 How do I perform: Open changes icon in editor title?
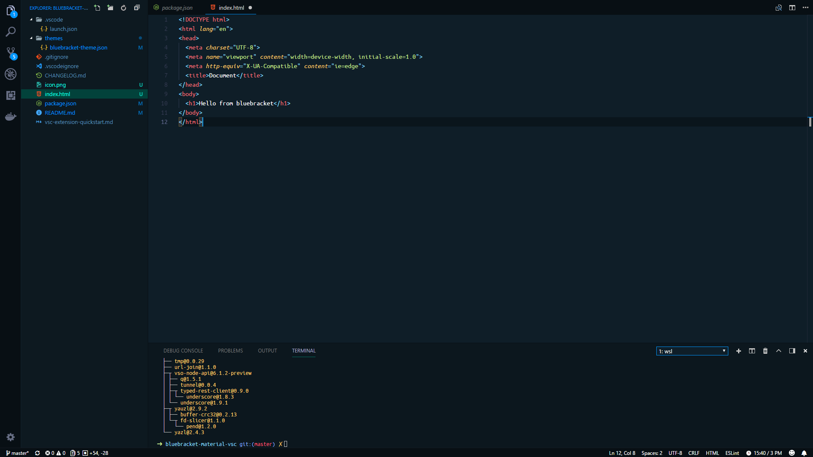(x=778, y=8)
